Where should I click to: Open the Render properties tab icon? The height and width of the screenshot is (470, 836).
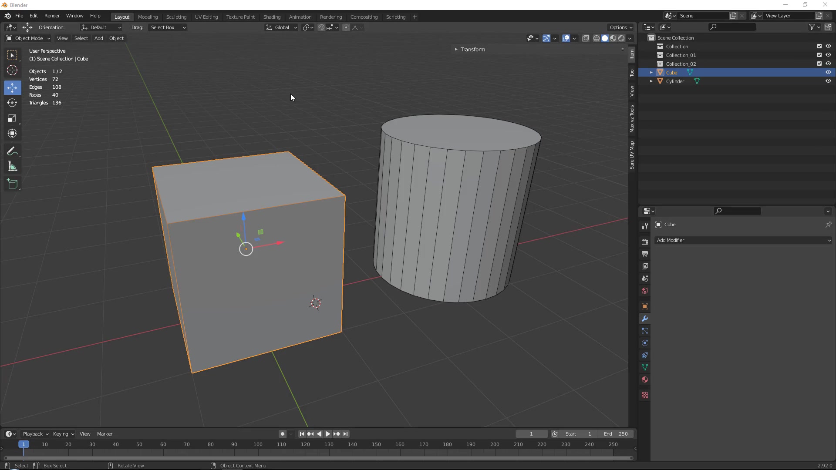pos(645,242)
